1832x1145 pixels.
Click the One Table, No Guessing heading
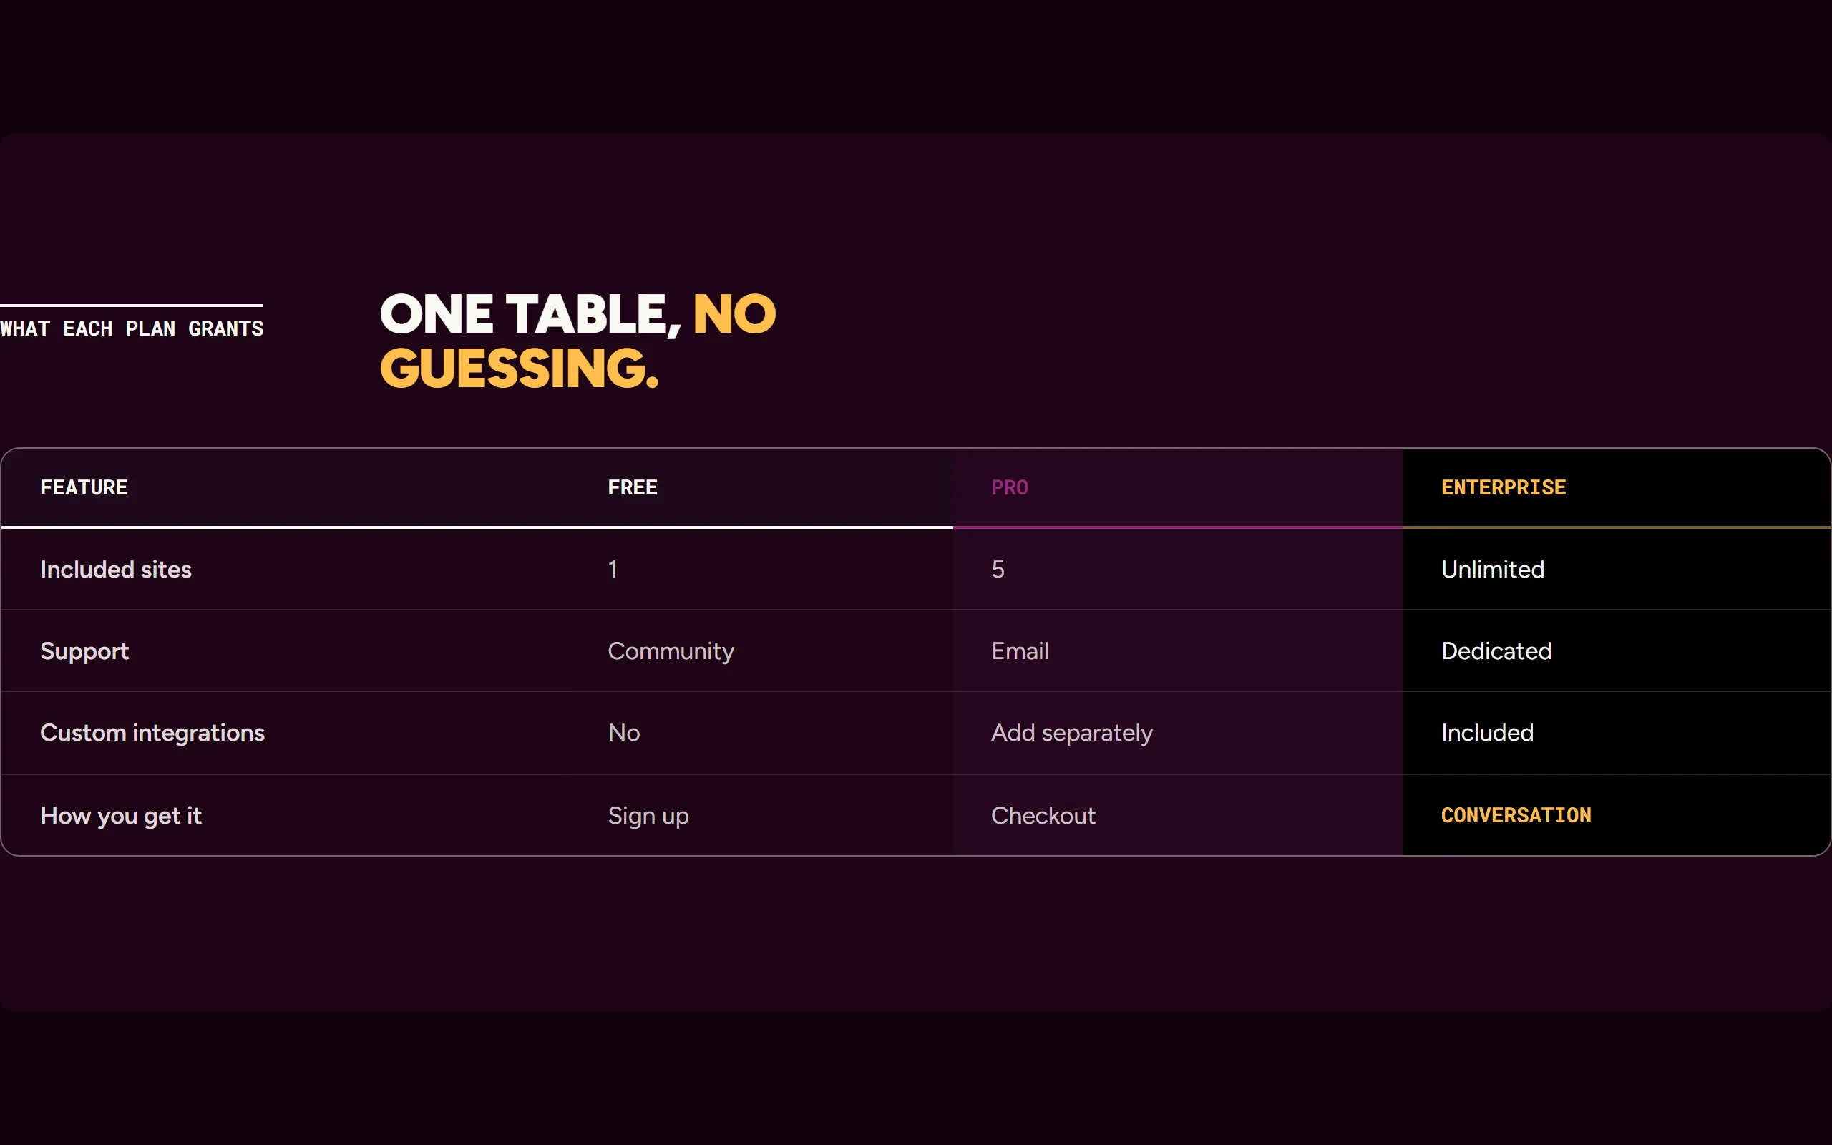(578, 341)
